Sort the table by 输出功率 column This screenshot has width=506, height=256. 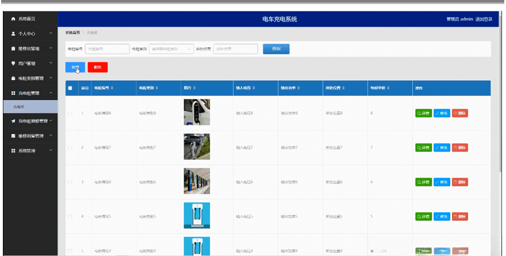click(x=298, y=88)
